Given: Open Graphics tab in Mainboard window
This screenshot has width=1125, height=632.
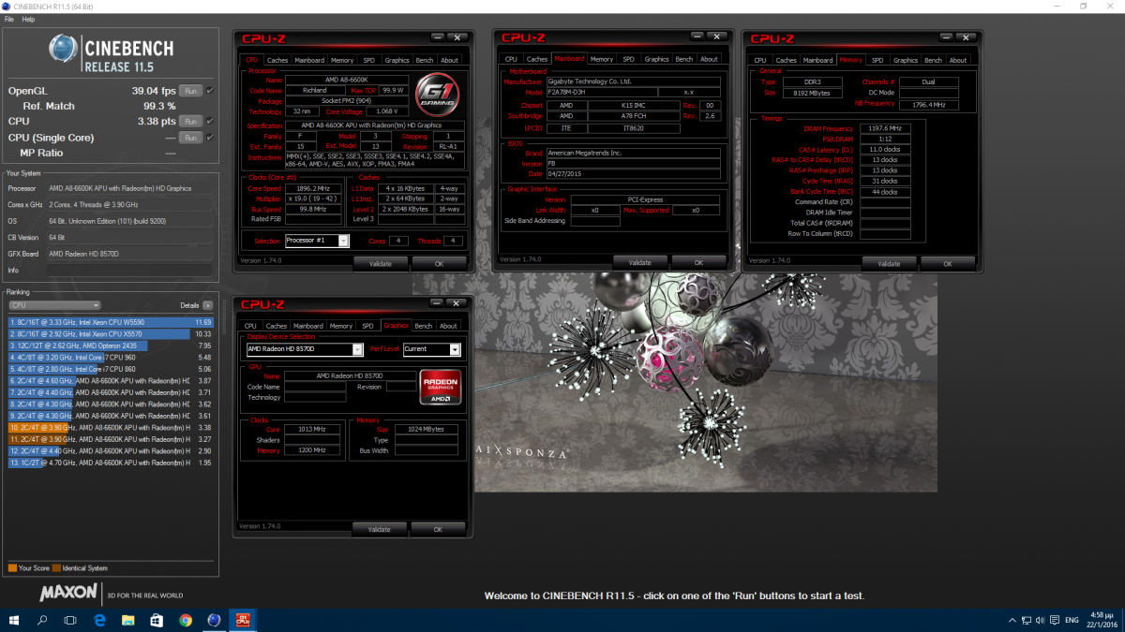Looking at the screenshot, I should point(656,59).
